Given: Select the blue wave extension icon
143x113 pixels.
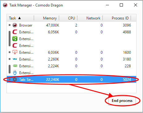Looking at the screenshot, I should 15,59.
